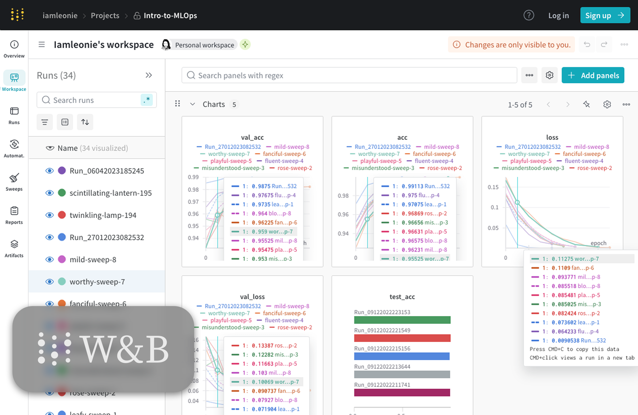Click the Changes are only visible notice
This screenshot has width=638, height=415.
[x=511, y=45]
